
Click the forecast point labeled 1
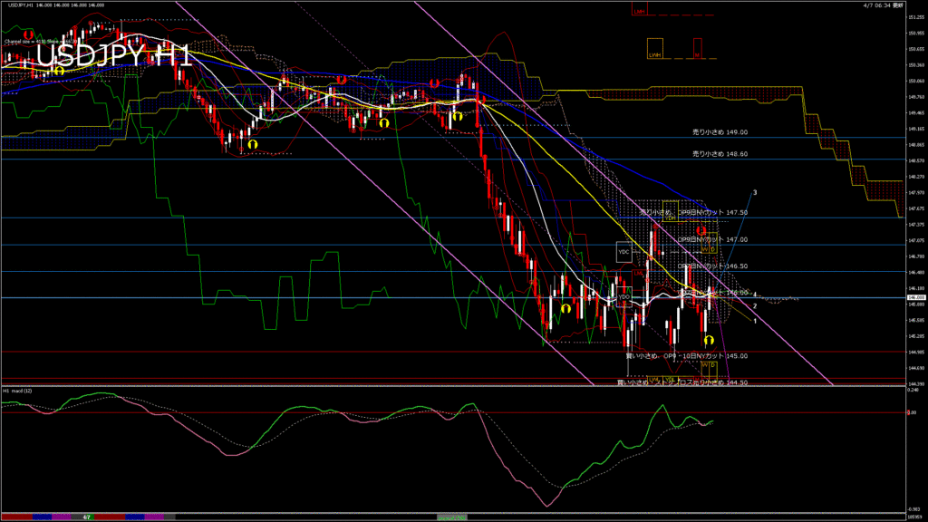[x=756, y=320]
